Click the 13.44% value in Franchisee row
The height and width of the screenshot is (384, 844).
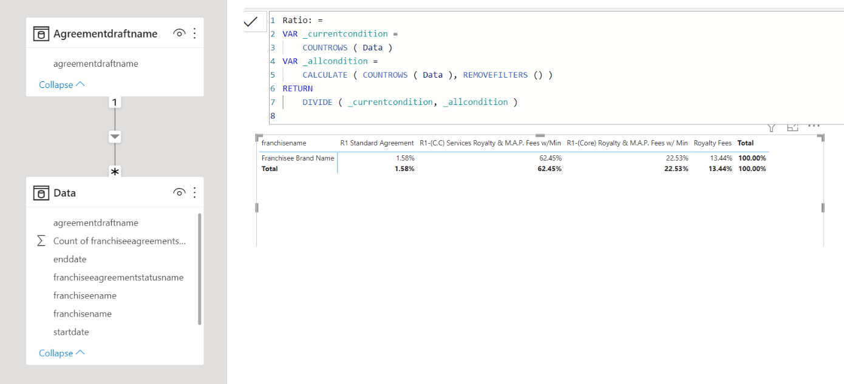coord(720,158)
